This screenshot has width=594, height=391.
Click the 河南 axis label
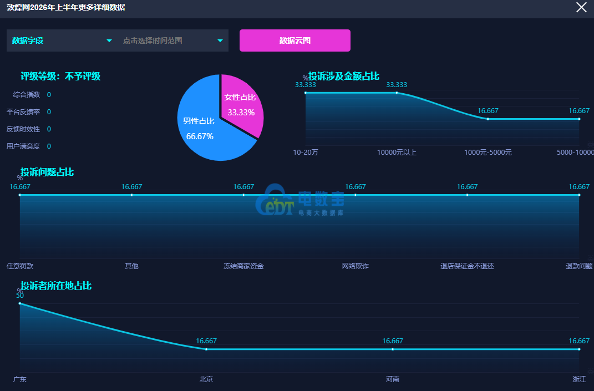(x=393, y=379)
